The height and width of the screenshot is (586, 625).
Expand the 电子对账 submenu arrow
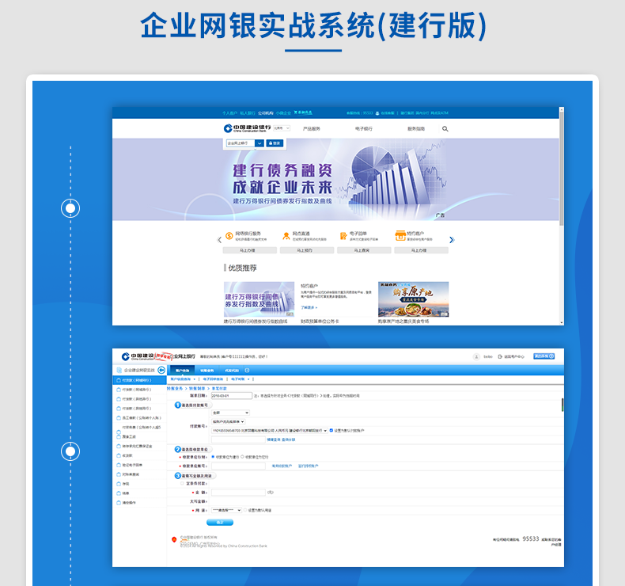(248, 379)
